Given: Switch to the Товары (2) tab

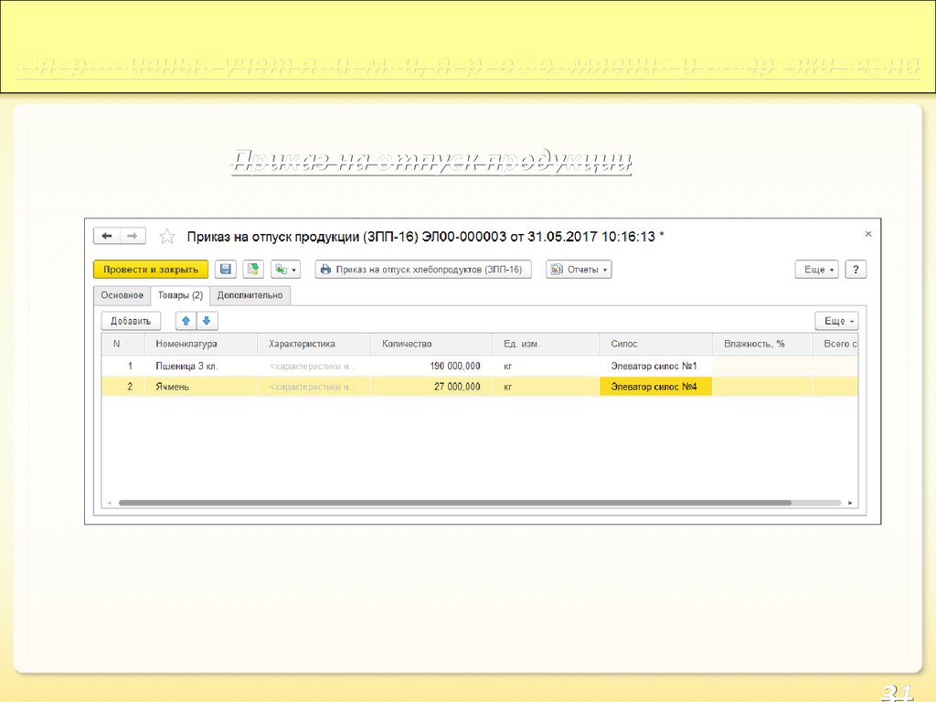Looking at the screenshot, I should (180, 295).
